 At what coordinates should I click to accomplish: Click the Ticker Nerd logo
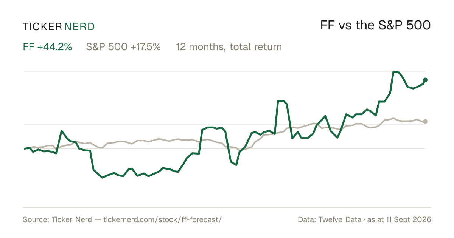pyautogui.click(x=59, y=26)
